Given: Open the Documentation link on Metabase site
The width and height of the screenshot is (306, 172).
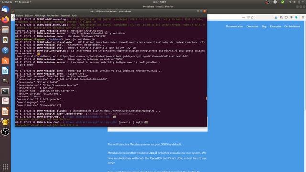Looking at the screenshot, I should pos(234,26).
